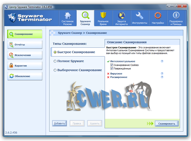Click the Исключения icon in sidebar
This screenshot has height=141, width=191.
coord(11,55)
